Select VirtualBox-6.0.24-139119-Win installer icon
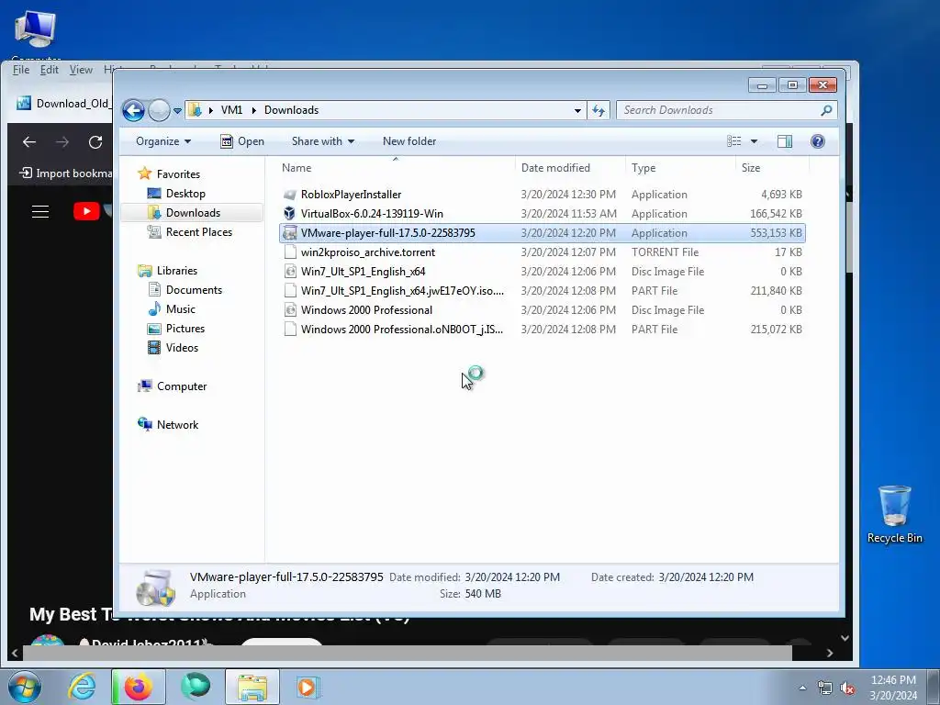Image resolution: width=940 pixels, height=705 pixels. [290, 213]
